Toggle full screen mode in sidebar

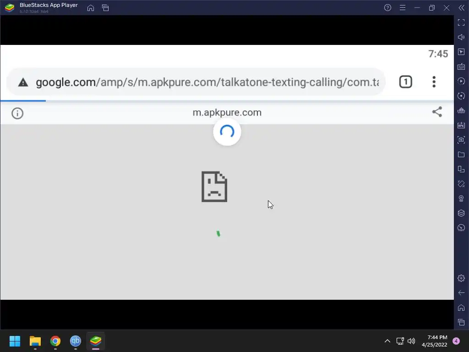coord(461,22)
